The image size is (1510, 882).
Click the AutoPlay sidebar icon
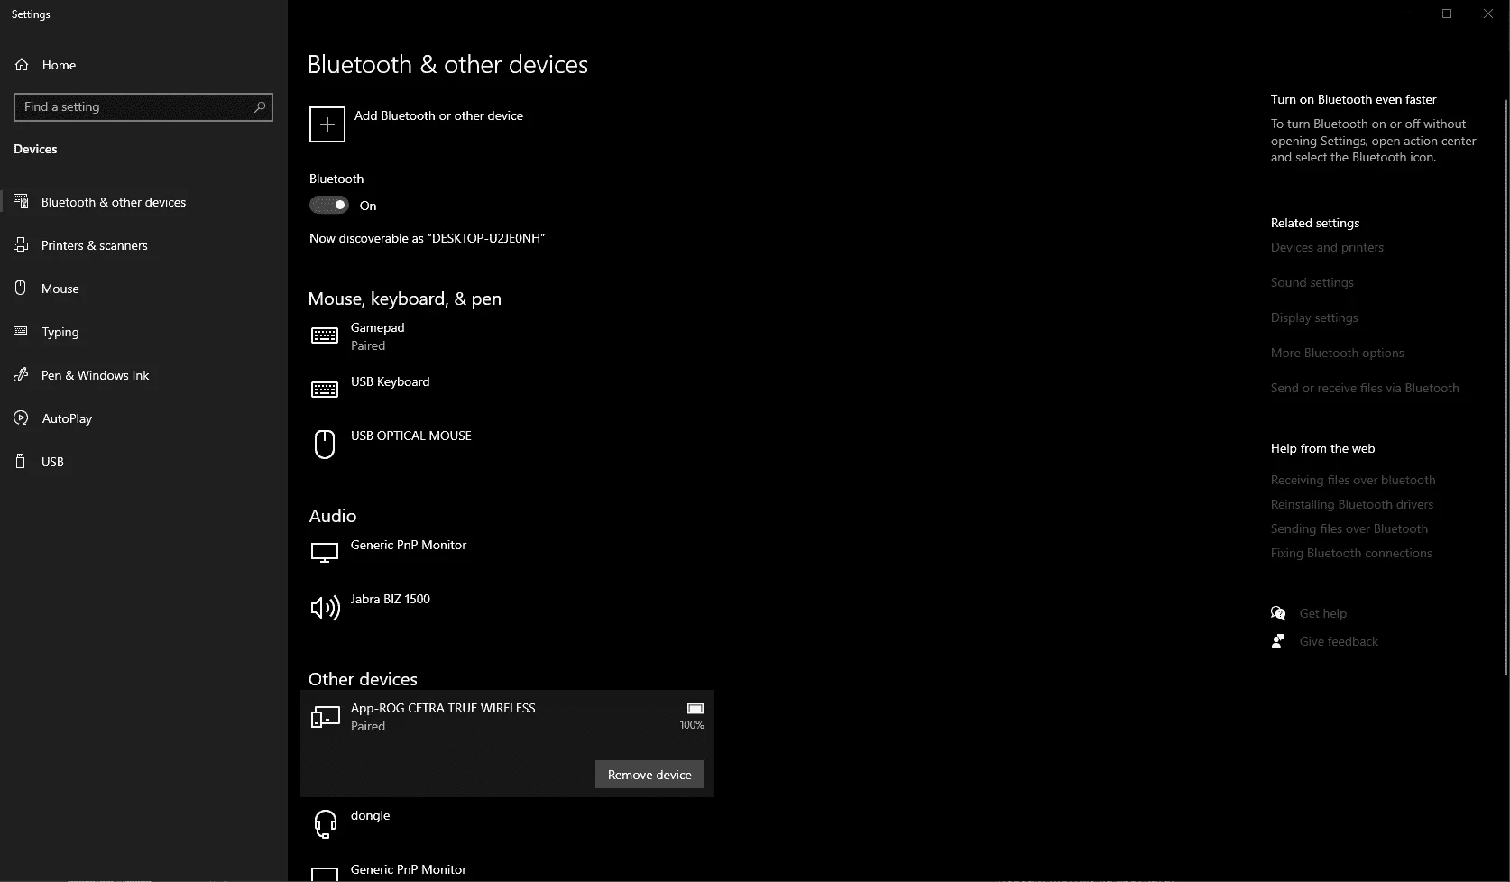pyautogui.click(x=21, y=418)
